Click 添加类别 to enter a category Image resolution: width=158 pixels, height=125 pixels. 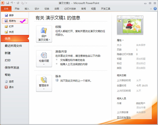point(141,68)
